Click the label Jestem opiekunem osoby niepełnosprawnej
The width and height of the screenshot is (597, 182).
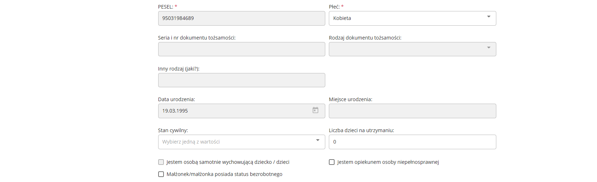[x=388, y=162]
